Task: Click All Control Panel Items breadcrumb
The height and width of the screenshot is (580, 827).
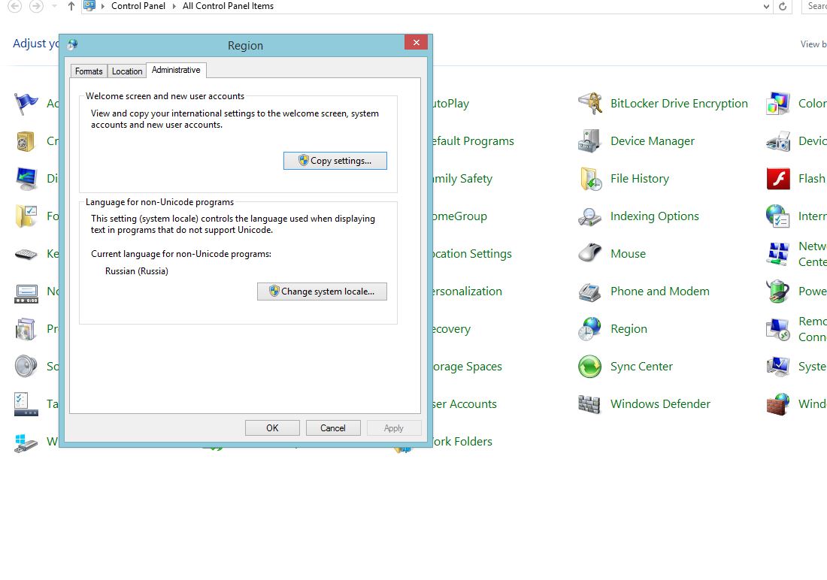Action: pos(228,6)
